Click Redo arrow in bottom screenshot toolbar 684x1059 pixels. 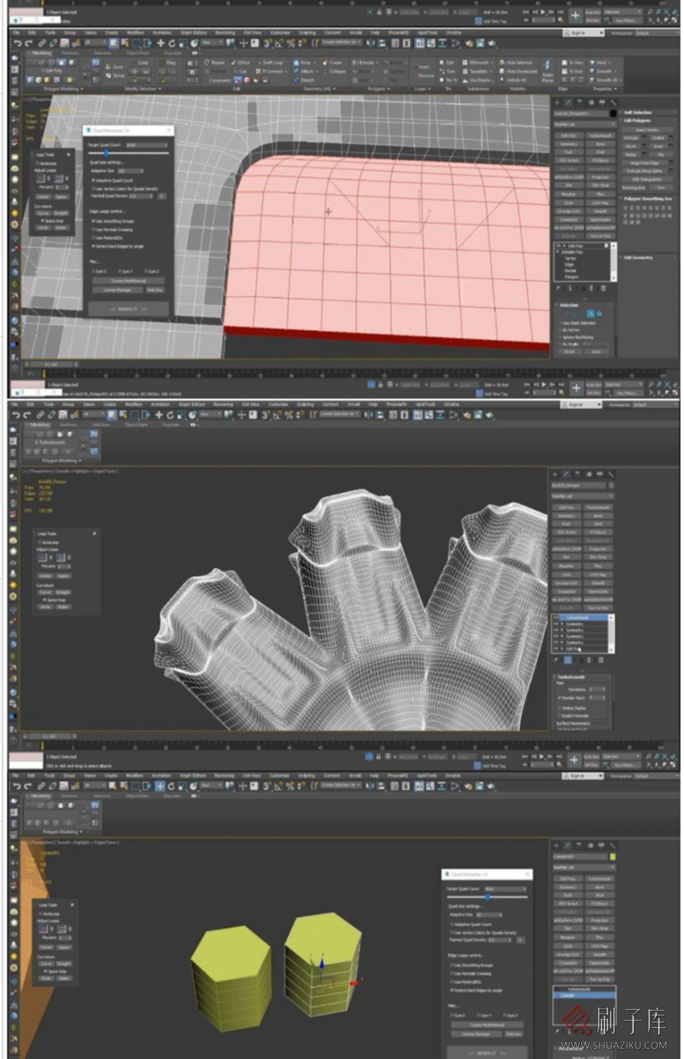pyautogui.click(x=28, y=786)
